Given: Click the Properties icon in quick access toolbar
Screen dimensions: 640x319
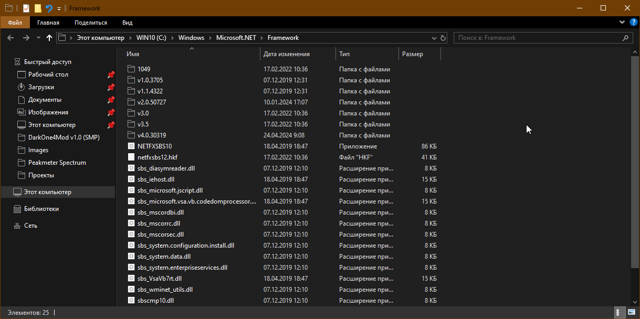Looking at the screenshot, I should (26, 8).
